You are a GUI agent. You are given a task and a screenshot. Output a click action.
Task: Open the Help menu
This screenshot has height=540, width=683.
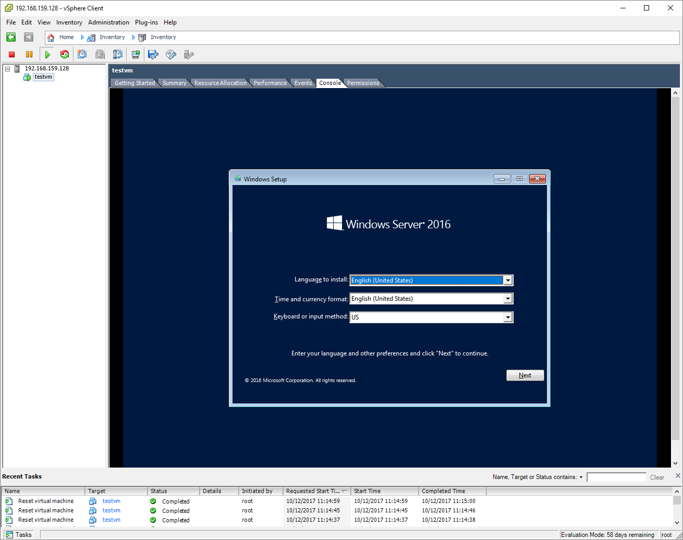point(170,22)
